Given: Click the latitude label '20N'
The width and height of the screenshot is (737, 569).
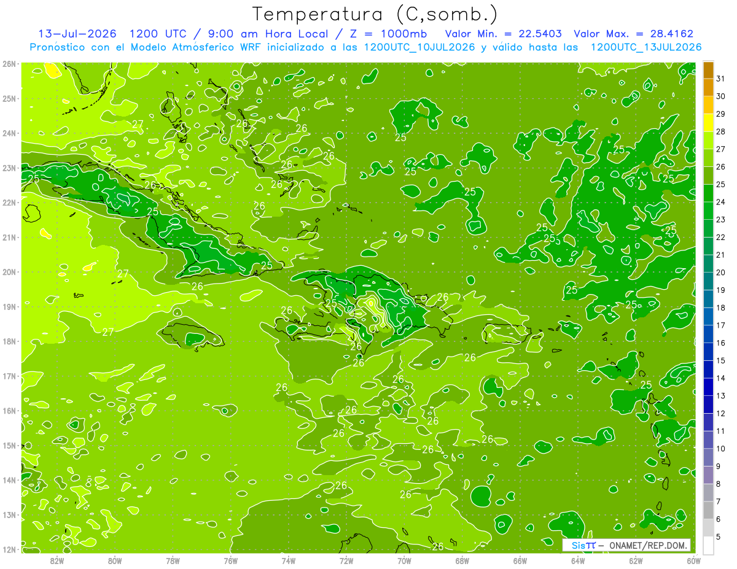Looking at the screenshot, I should (9, 272).
